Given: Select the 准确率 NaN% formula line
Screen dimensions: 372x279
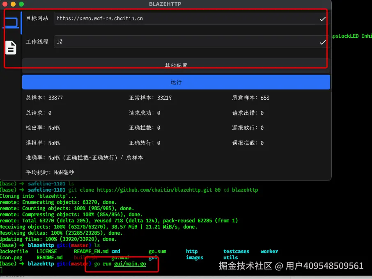Looking at the screenshot, I should [85, 158].
